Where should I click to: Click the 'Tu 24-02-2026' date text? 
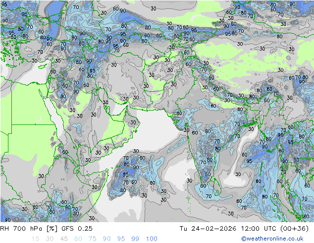pyautogui.click(x=208, y=229)
